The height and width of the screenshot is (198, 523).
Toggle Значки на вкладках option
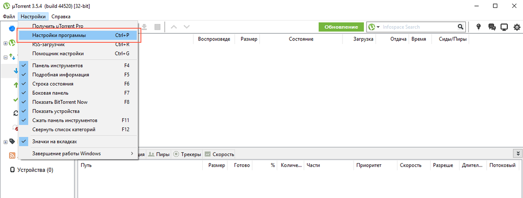click(78, 142)
